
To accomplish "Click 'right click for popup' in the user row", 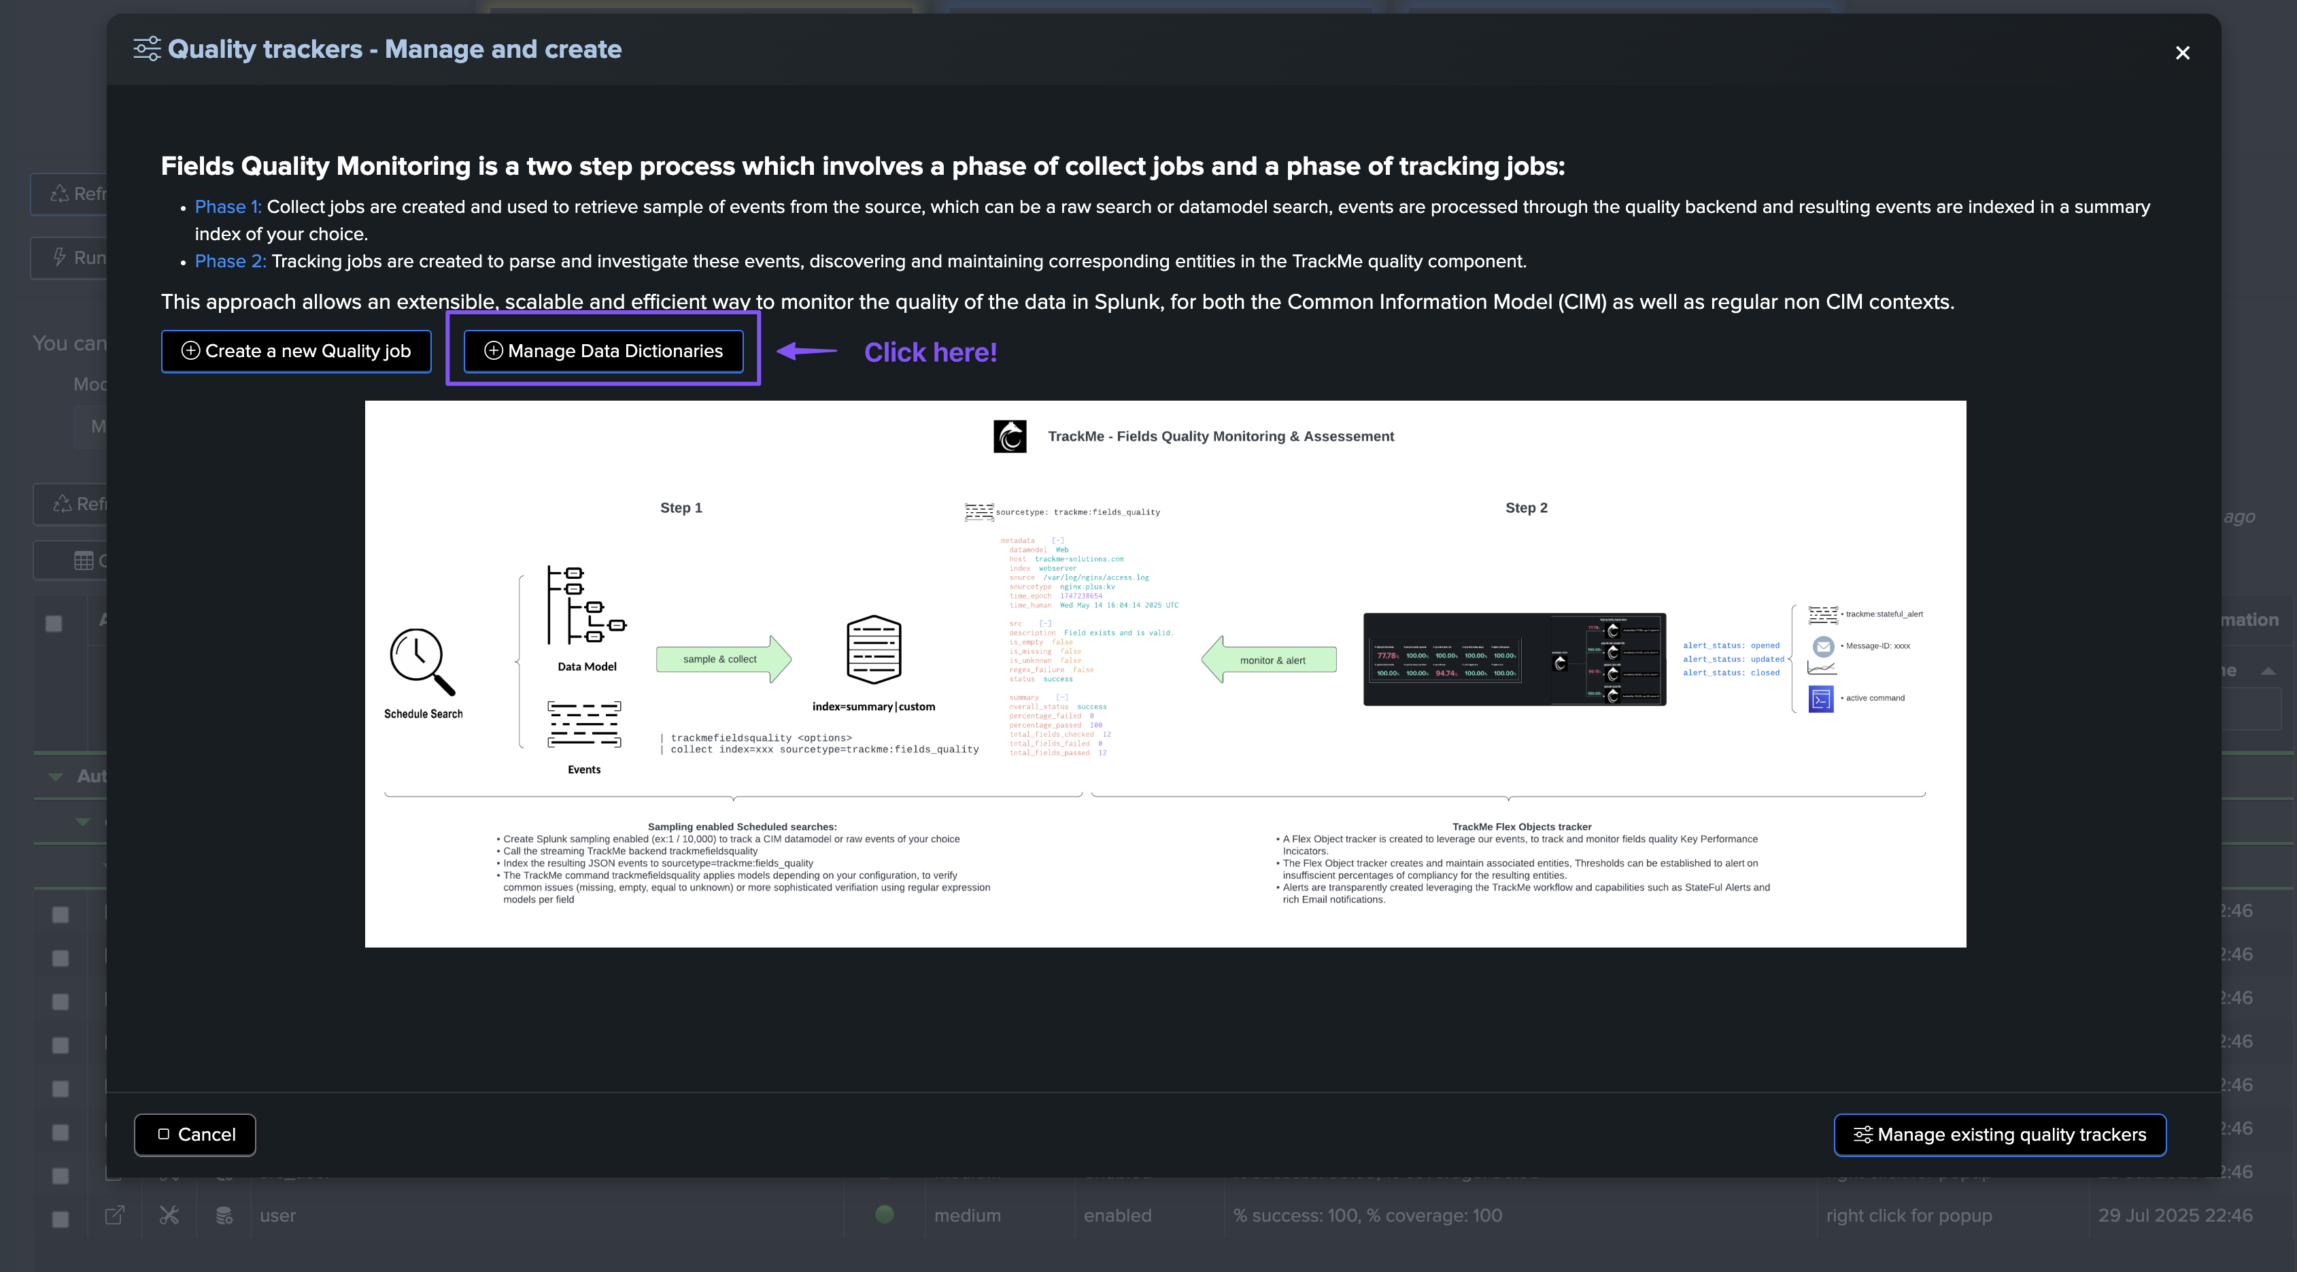I will [x=1908, y=1216].
